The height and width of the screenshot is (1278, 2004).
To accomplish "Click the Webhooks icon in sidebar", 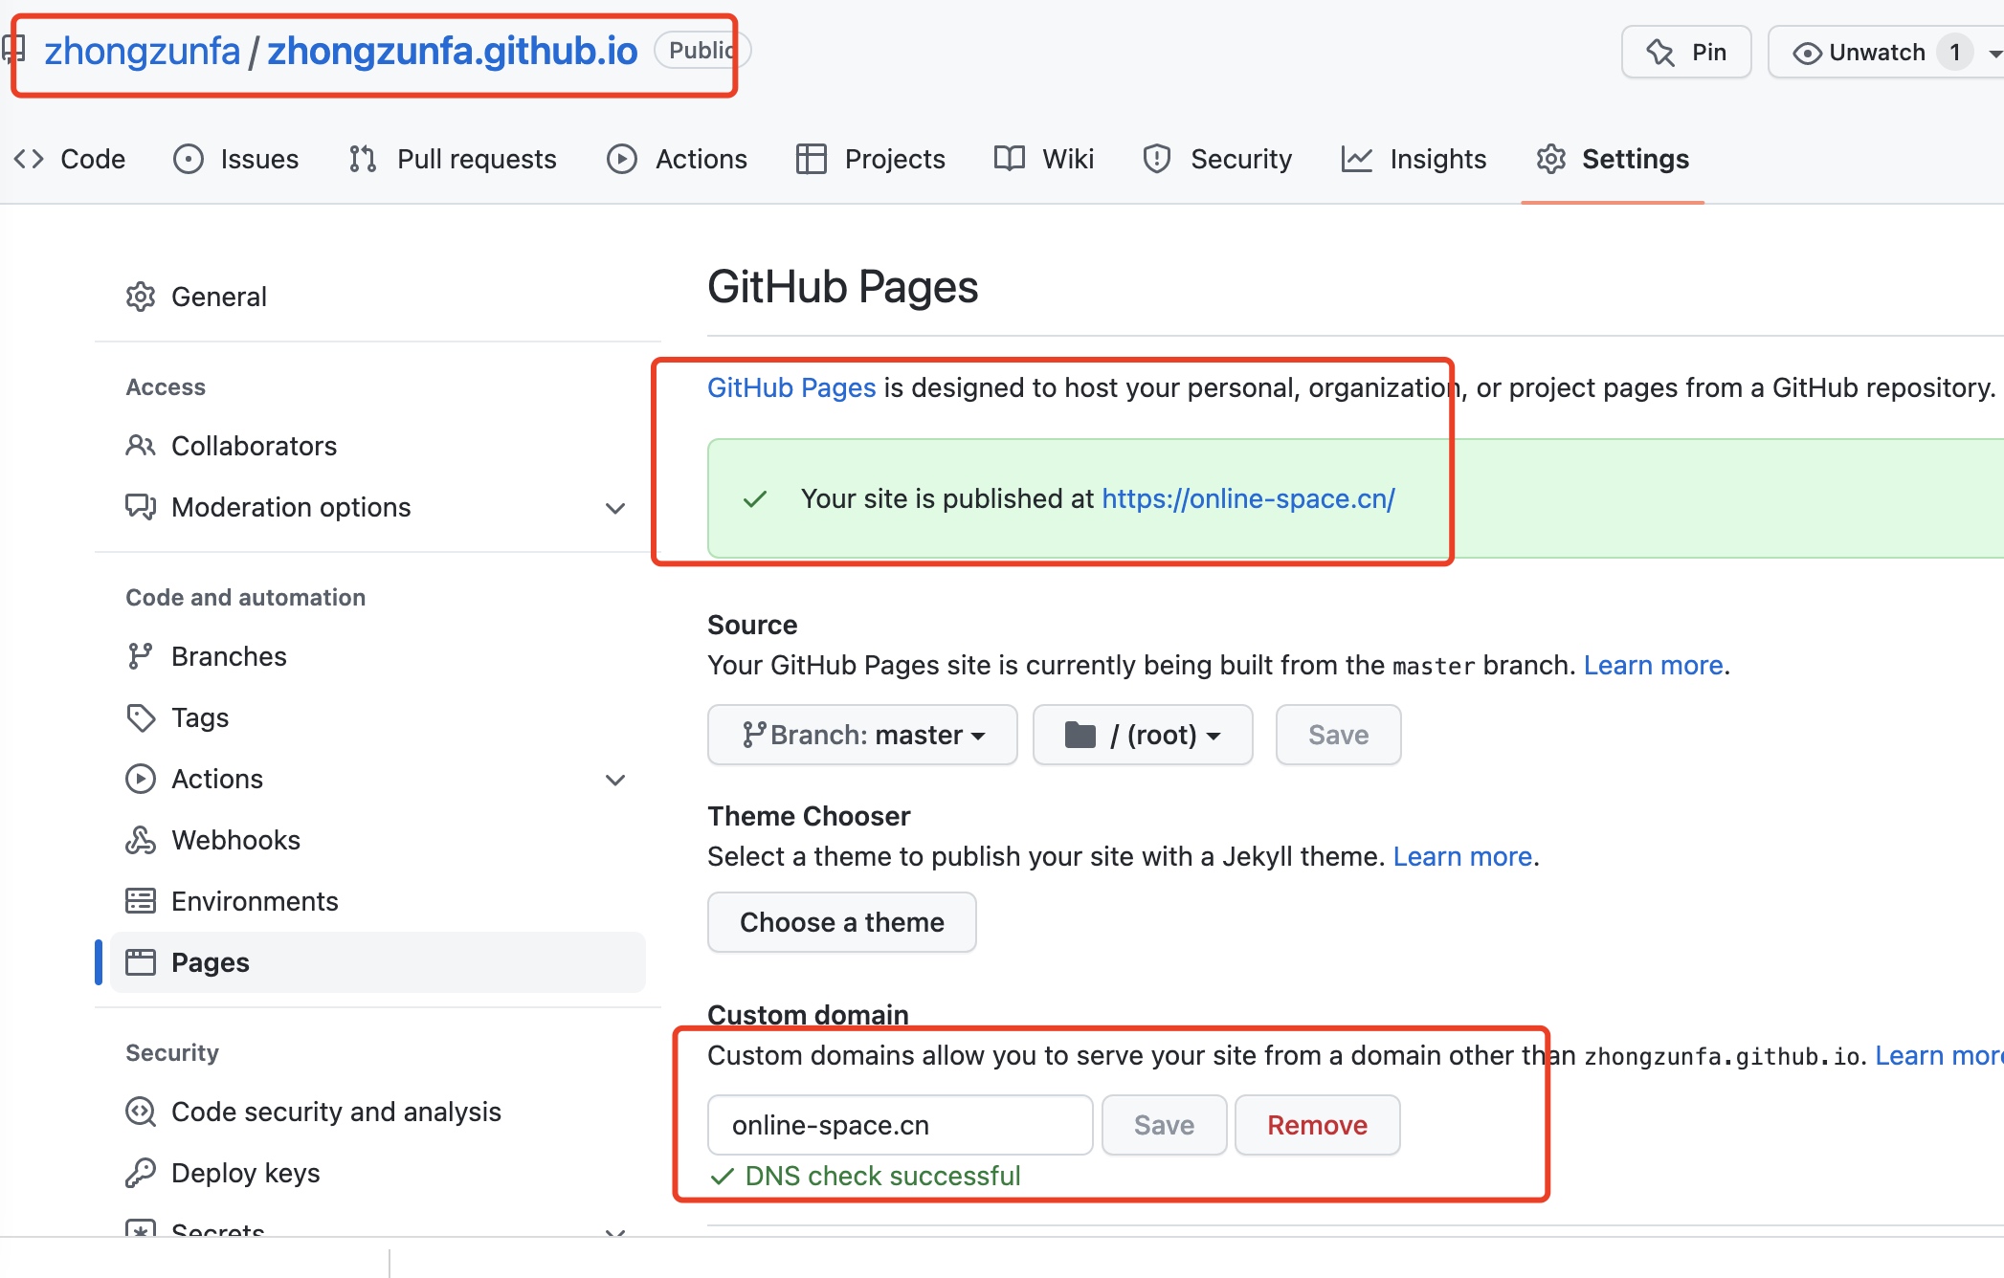I will pyautogui.click(x=141, y=840).
